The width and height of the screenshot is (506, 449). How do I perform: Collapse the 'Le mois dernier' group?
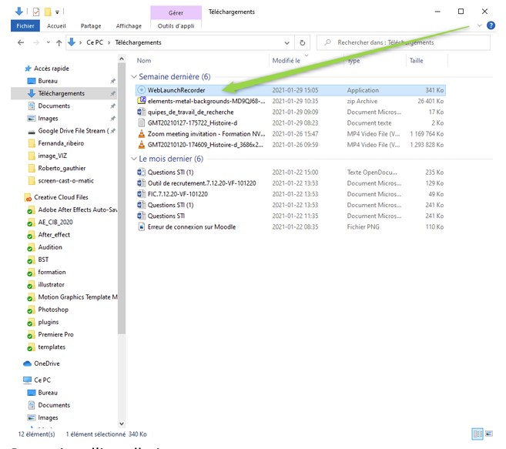click(134, 159)
